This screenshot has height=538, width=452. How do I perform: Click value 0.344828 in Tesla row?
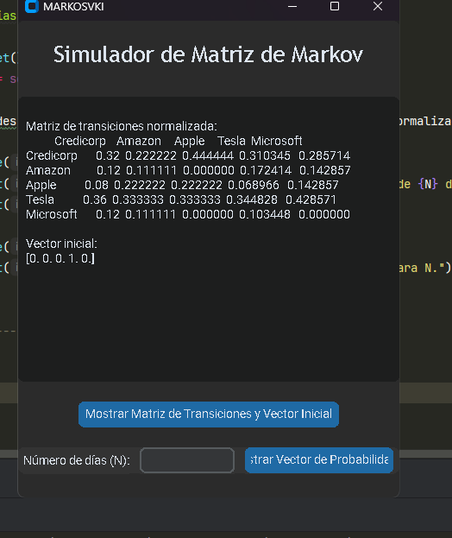click(252, 199)
